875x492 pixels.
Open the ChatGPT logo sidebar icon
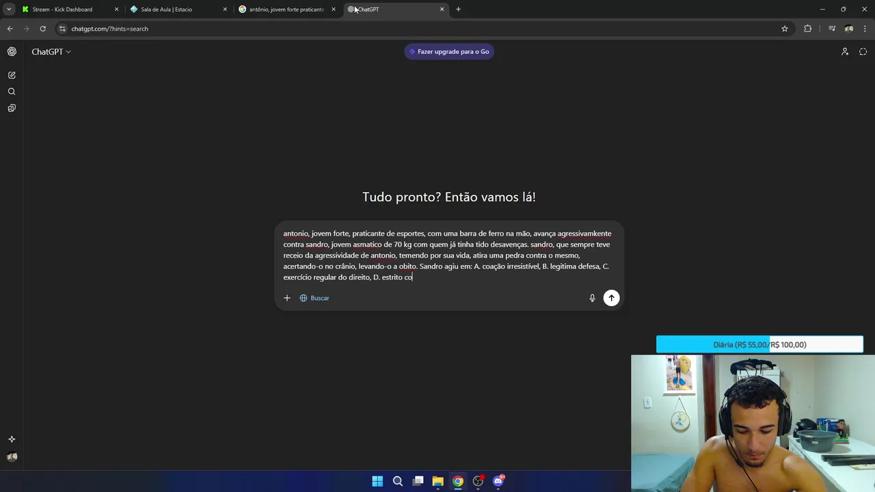12,51
